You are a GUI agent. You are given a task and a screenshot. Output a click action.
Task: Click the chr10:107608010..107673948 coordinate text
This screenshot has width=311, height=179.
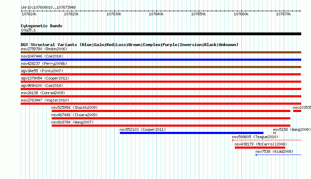tap(48, 7)
